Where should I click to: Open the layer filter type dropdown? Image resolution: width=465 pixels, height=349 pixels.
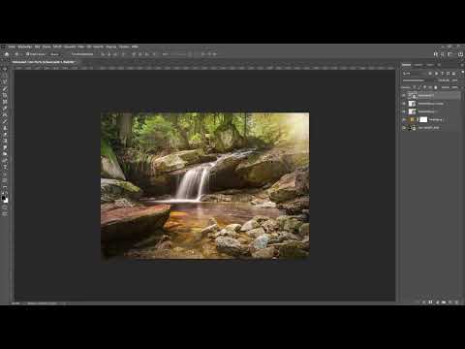click(415, 74)
